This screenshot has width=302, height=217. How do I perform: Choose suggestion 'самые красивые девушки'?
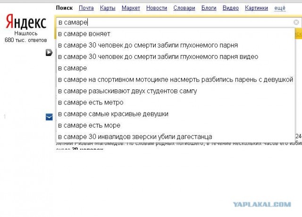point(176,114)
